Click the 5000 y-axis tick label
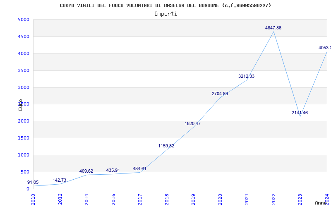 point(24,19)
